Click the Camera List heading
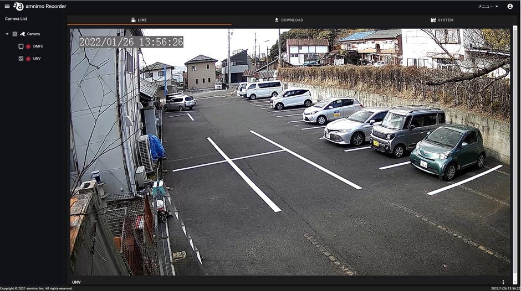521x291 pixels. point(16,19)
